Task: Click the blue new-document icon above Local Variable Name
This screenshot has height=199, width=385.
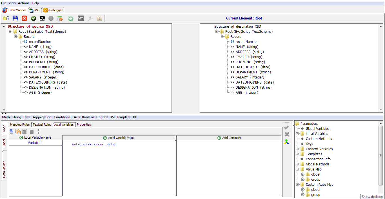Action: 12,132
